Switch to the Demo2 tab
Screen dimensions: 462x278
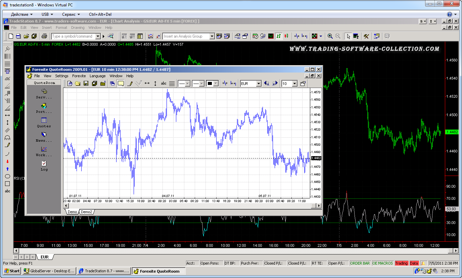coord(87,212)
